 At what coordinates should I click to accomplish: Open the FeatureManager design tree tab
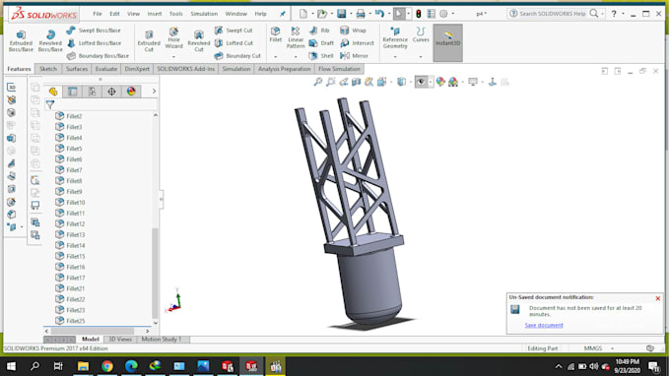pos(53,92)
